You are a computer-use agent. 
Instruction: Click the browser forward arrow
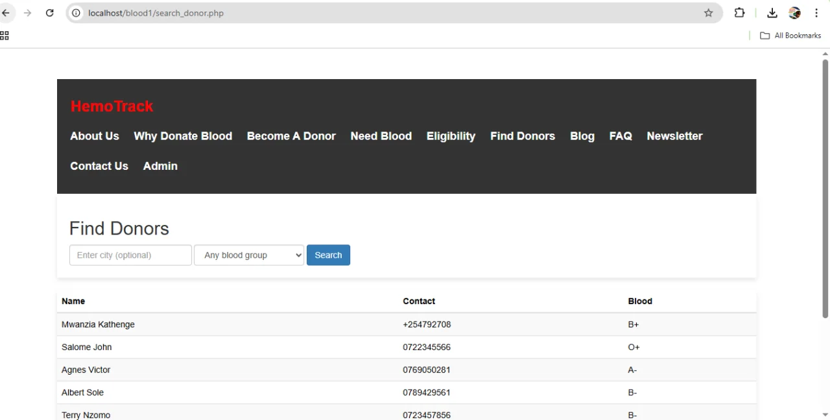click(x=27, y=13)
